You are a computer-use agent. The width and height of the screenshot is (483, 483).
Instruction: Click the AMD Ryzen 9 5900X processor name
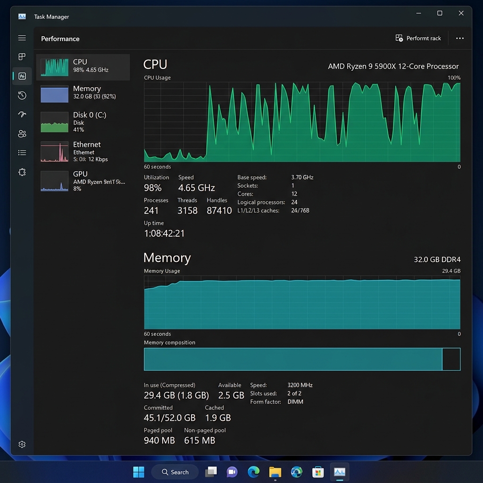[393, 66]
